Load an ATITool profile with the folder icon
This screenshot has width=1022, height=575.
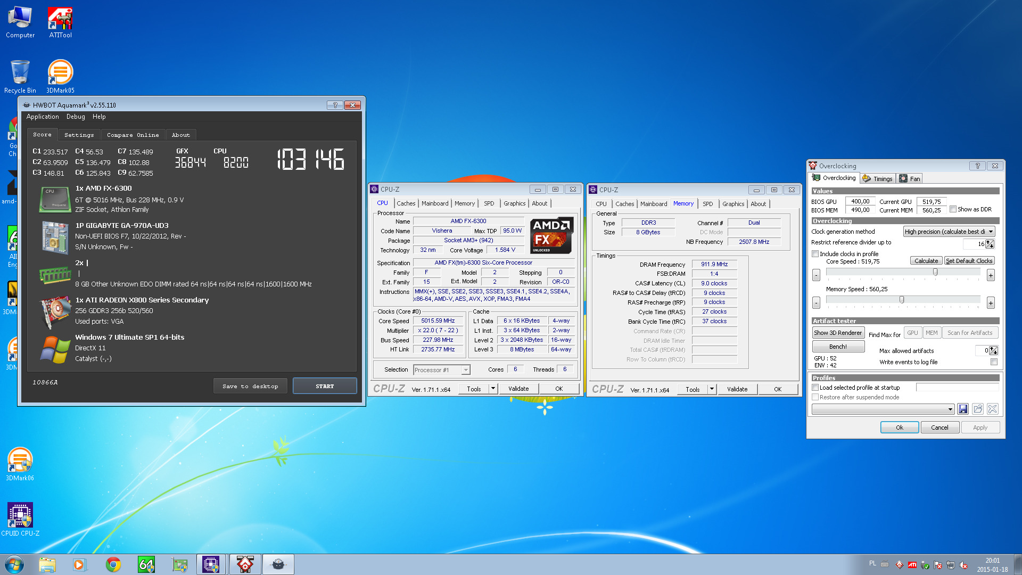(x=978, y=409)
